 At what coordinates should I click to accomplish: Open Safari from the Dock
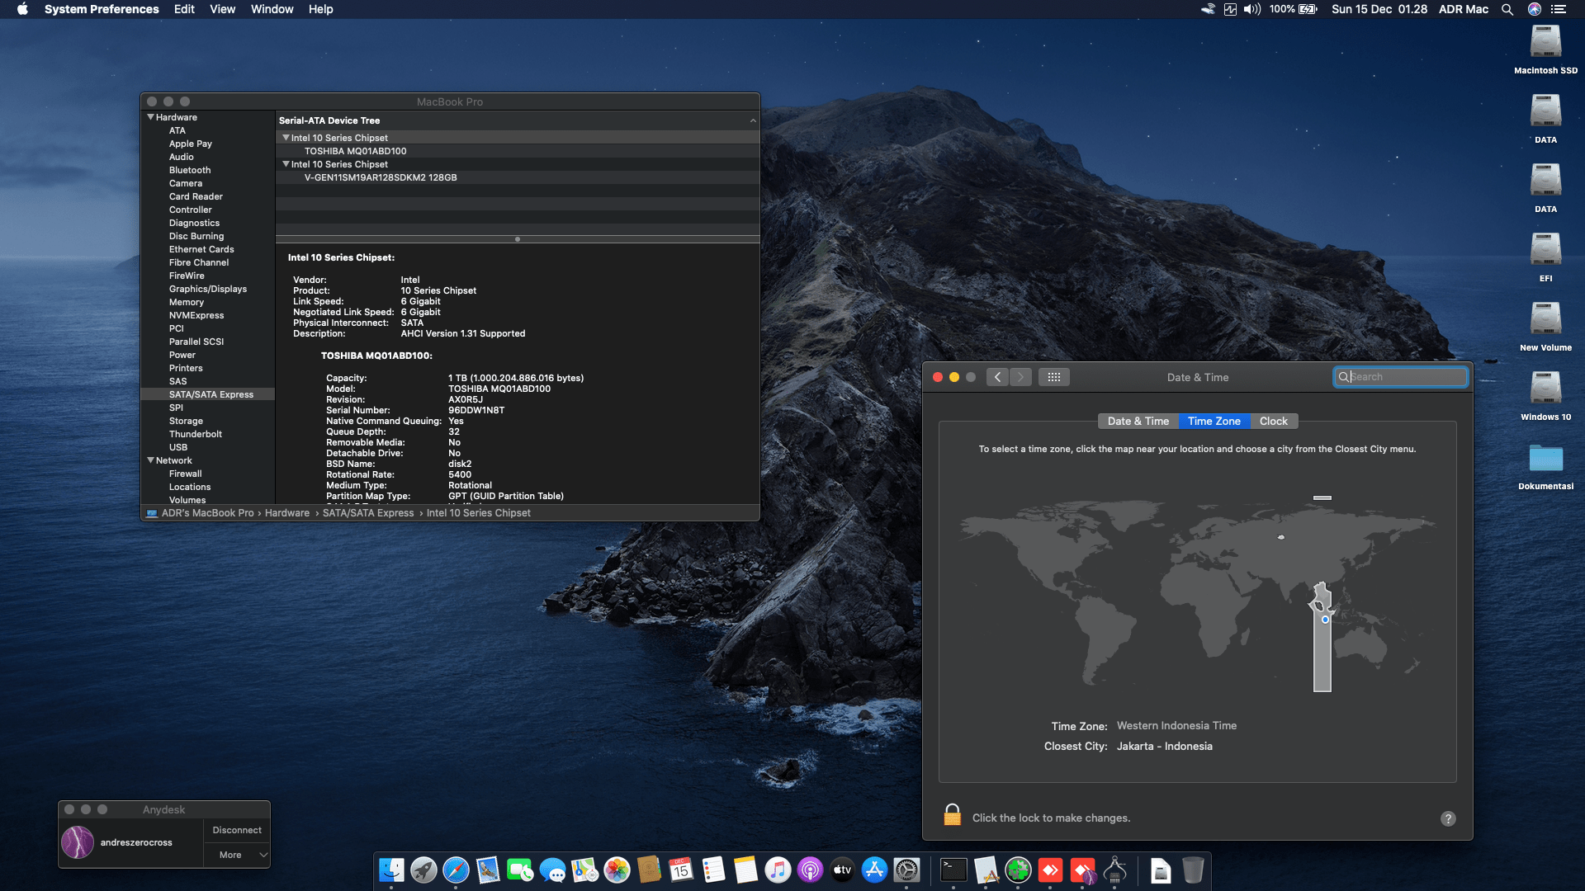coord(455,870)
